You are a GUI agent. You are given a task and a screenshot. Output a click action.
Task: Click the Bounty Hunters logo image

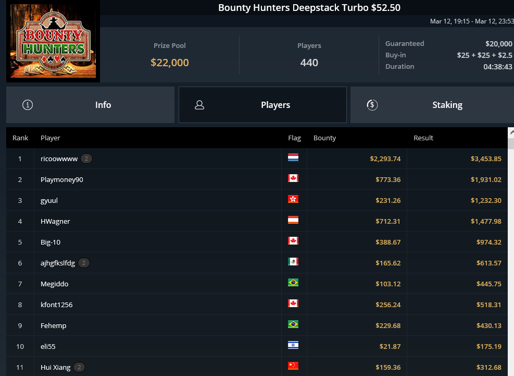(53, 41)
